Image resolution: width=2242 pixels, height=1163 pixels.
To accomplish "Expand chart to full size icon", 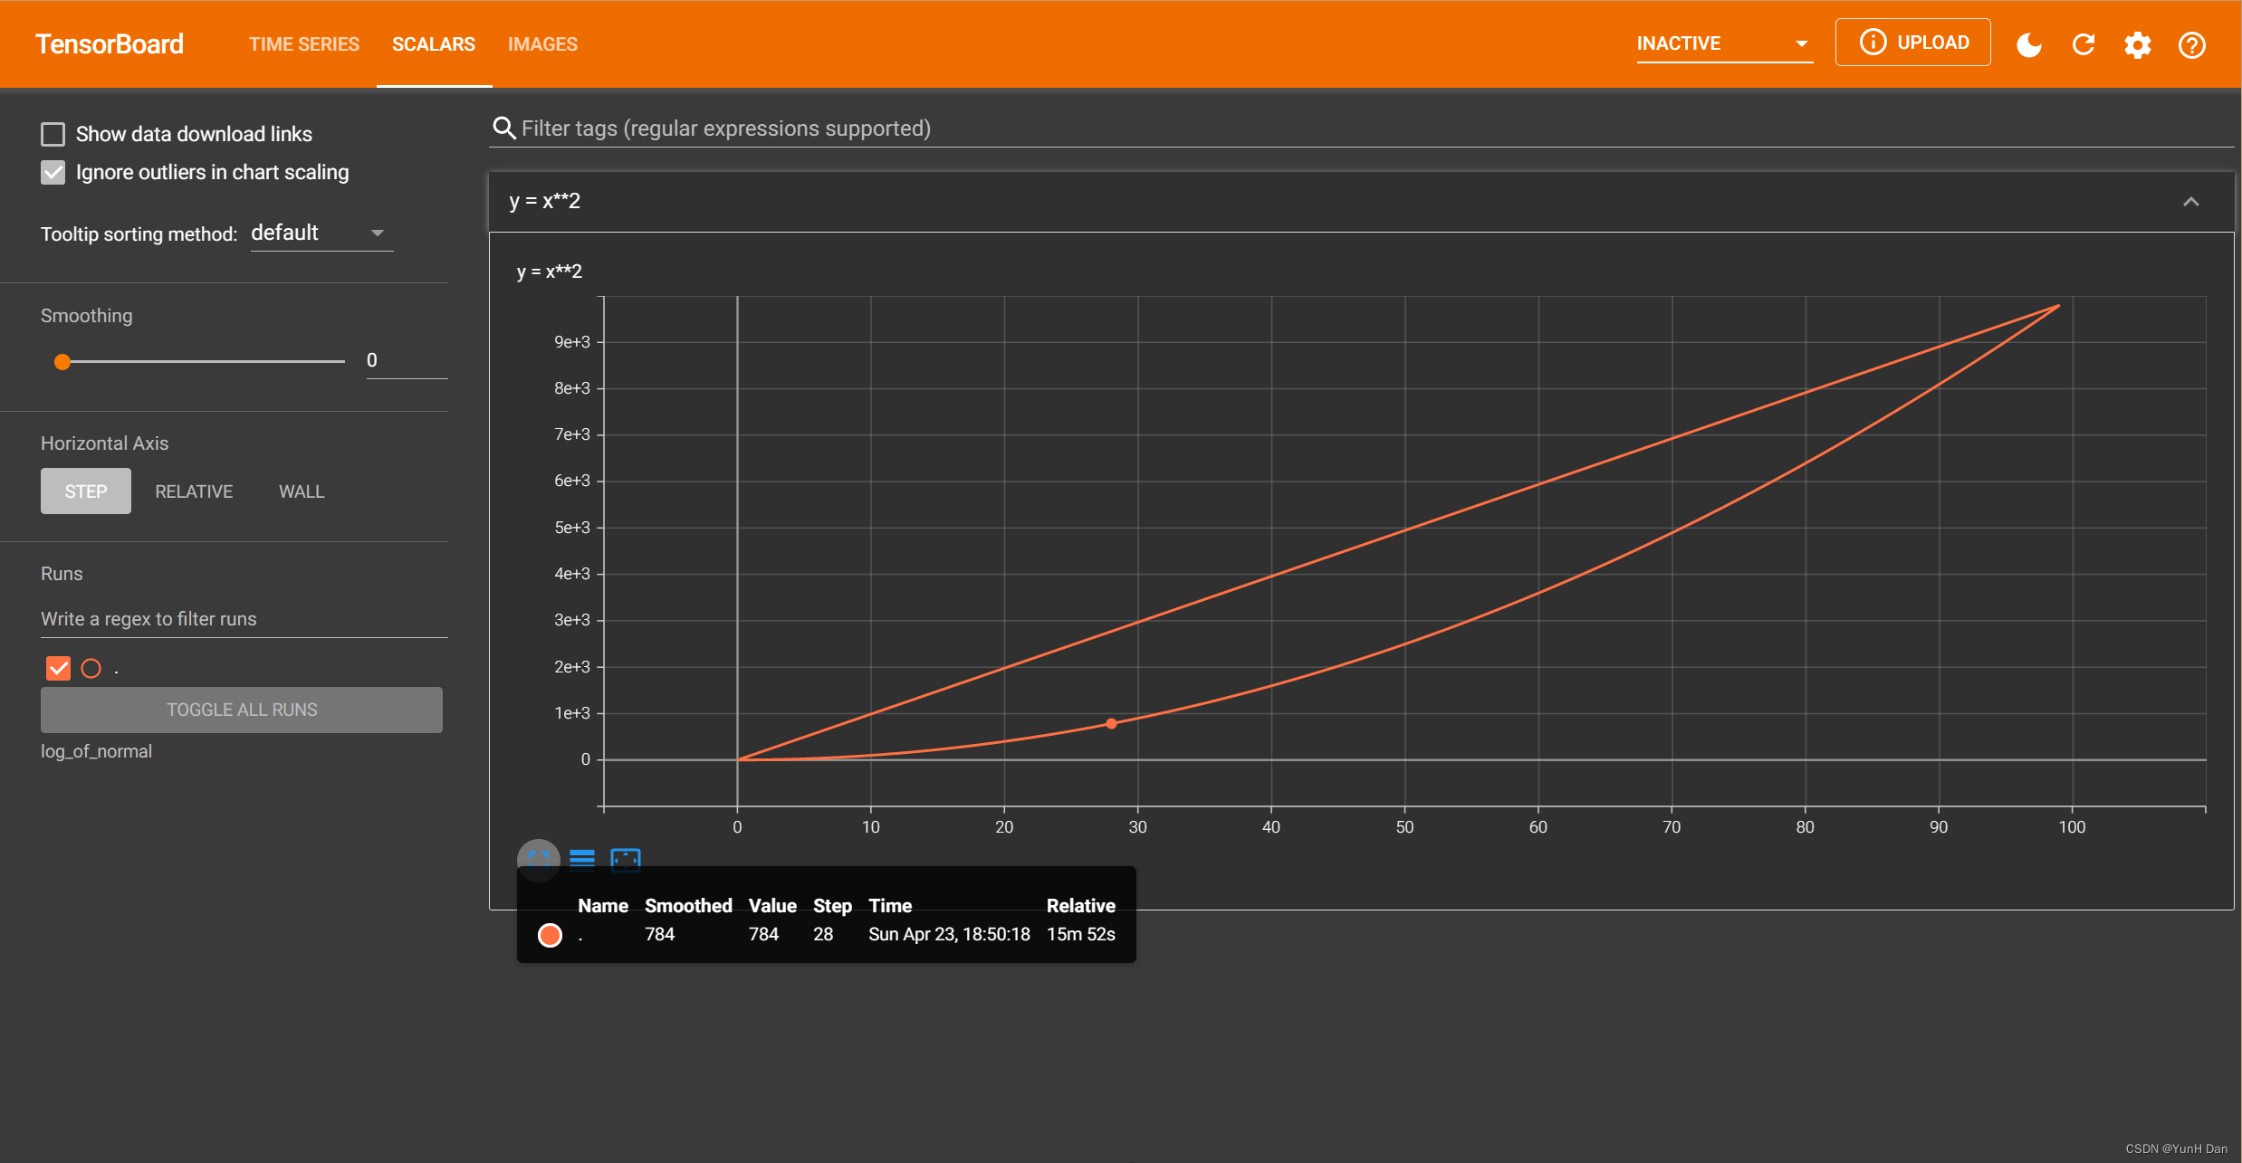I will 539,858.
